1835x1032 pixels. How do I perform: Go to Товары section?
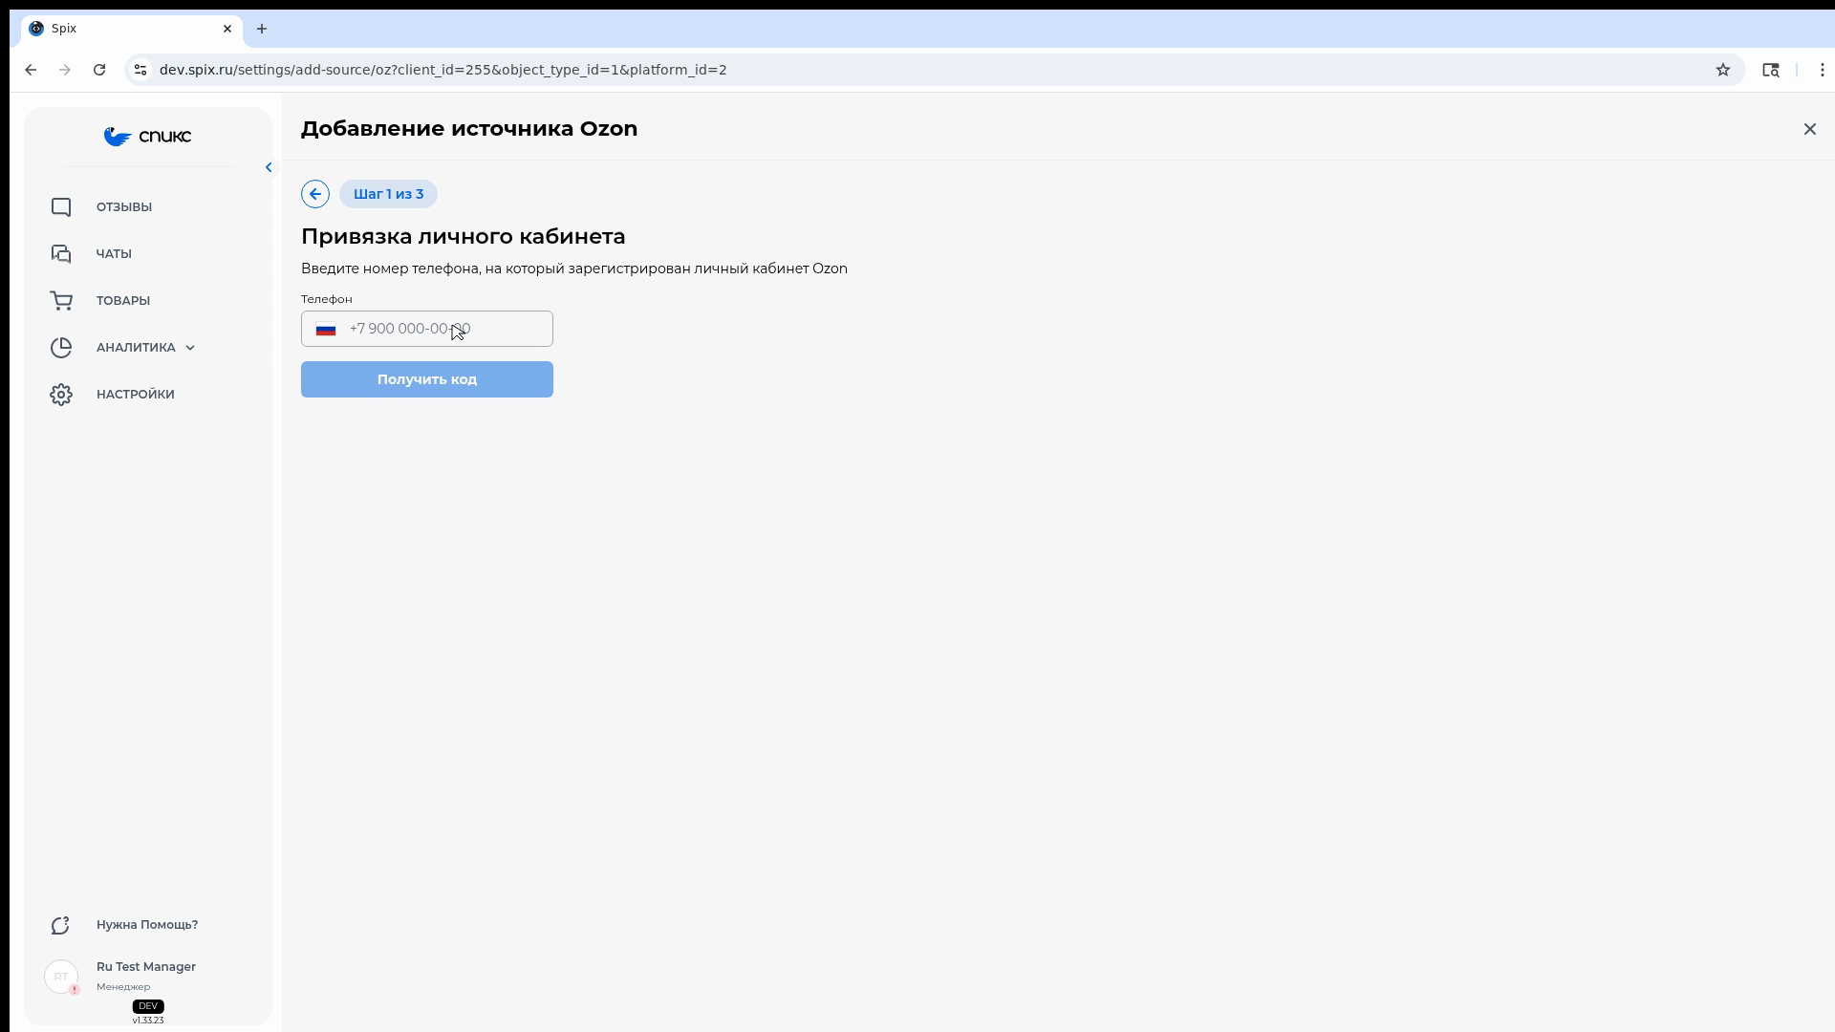click(123, 301)
